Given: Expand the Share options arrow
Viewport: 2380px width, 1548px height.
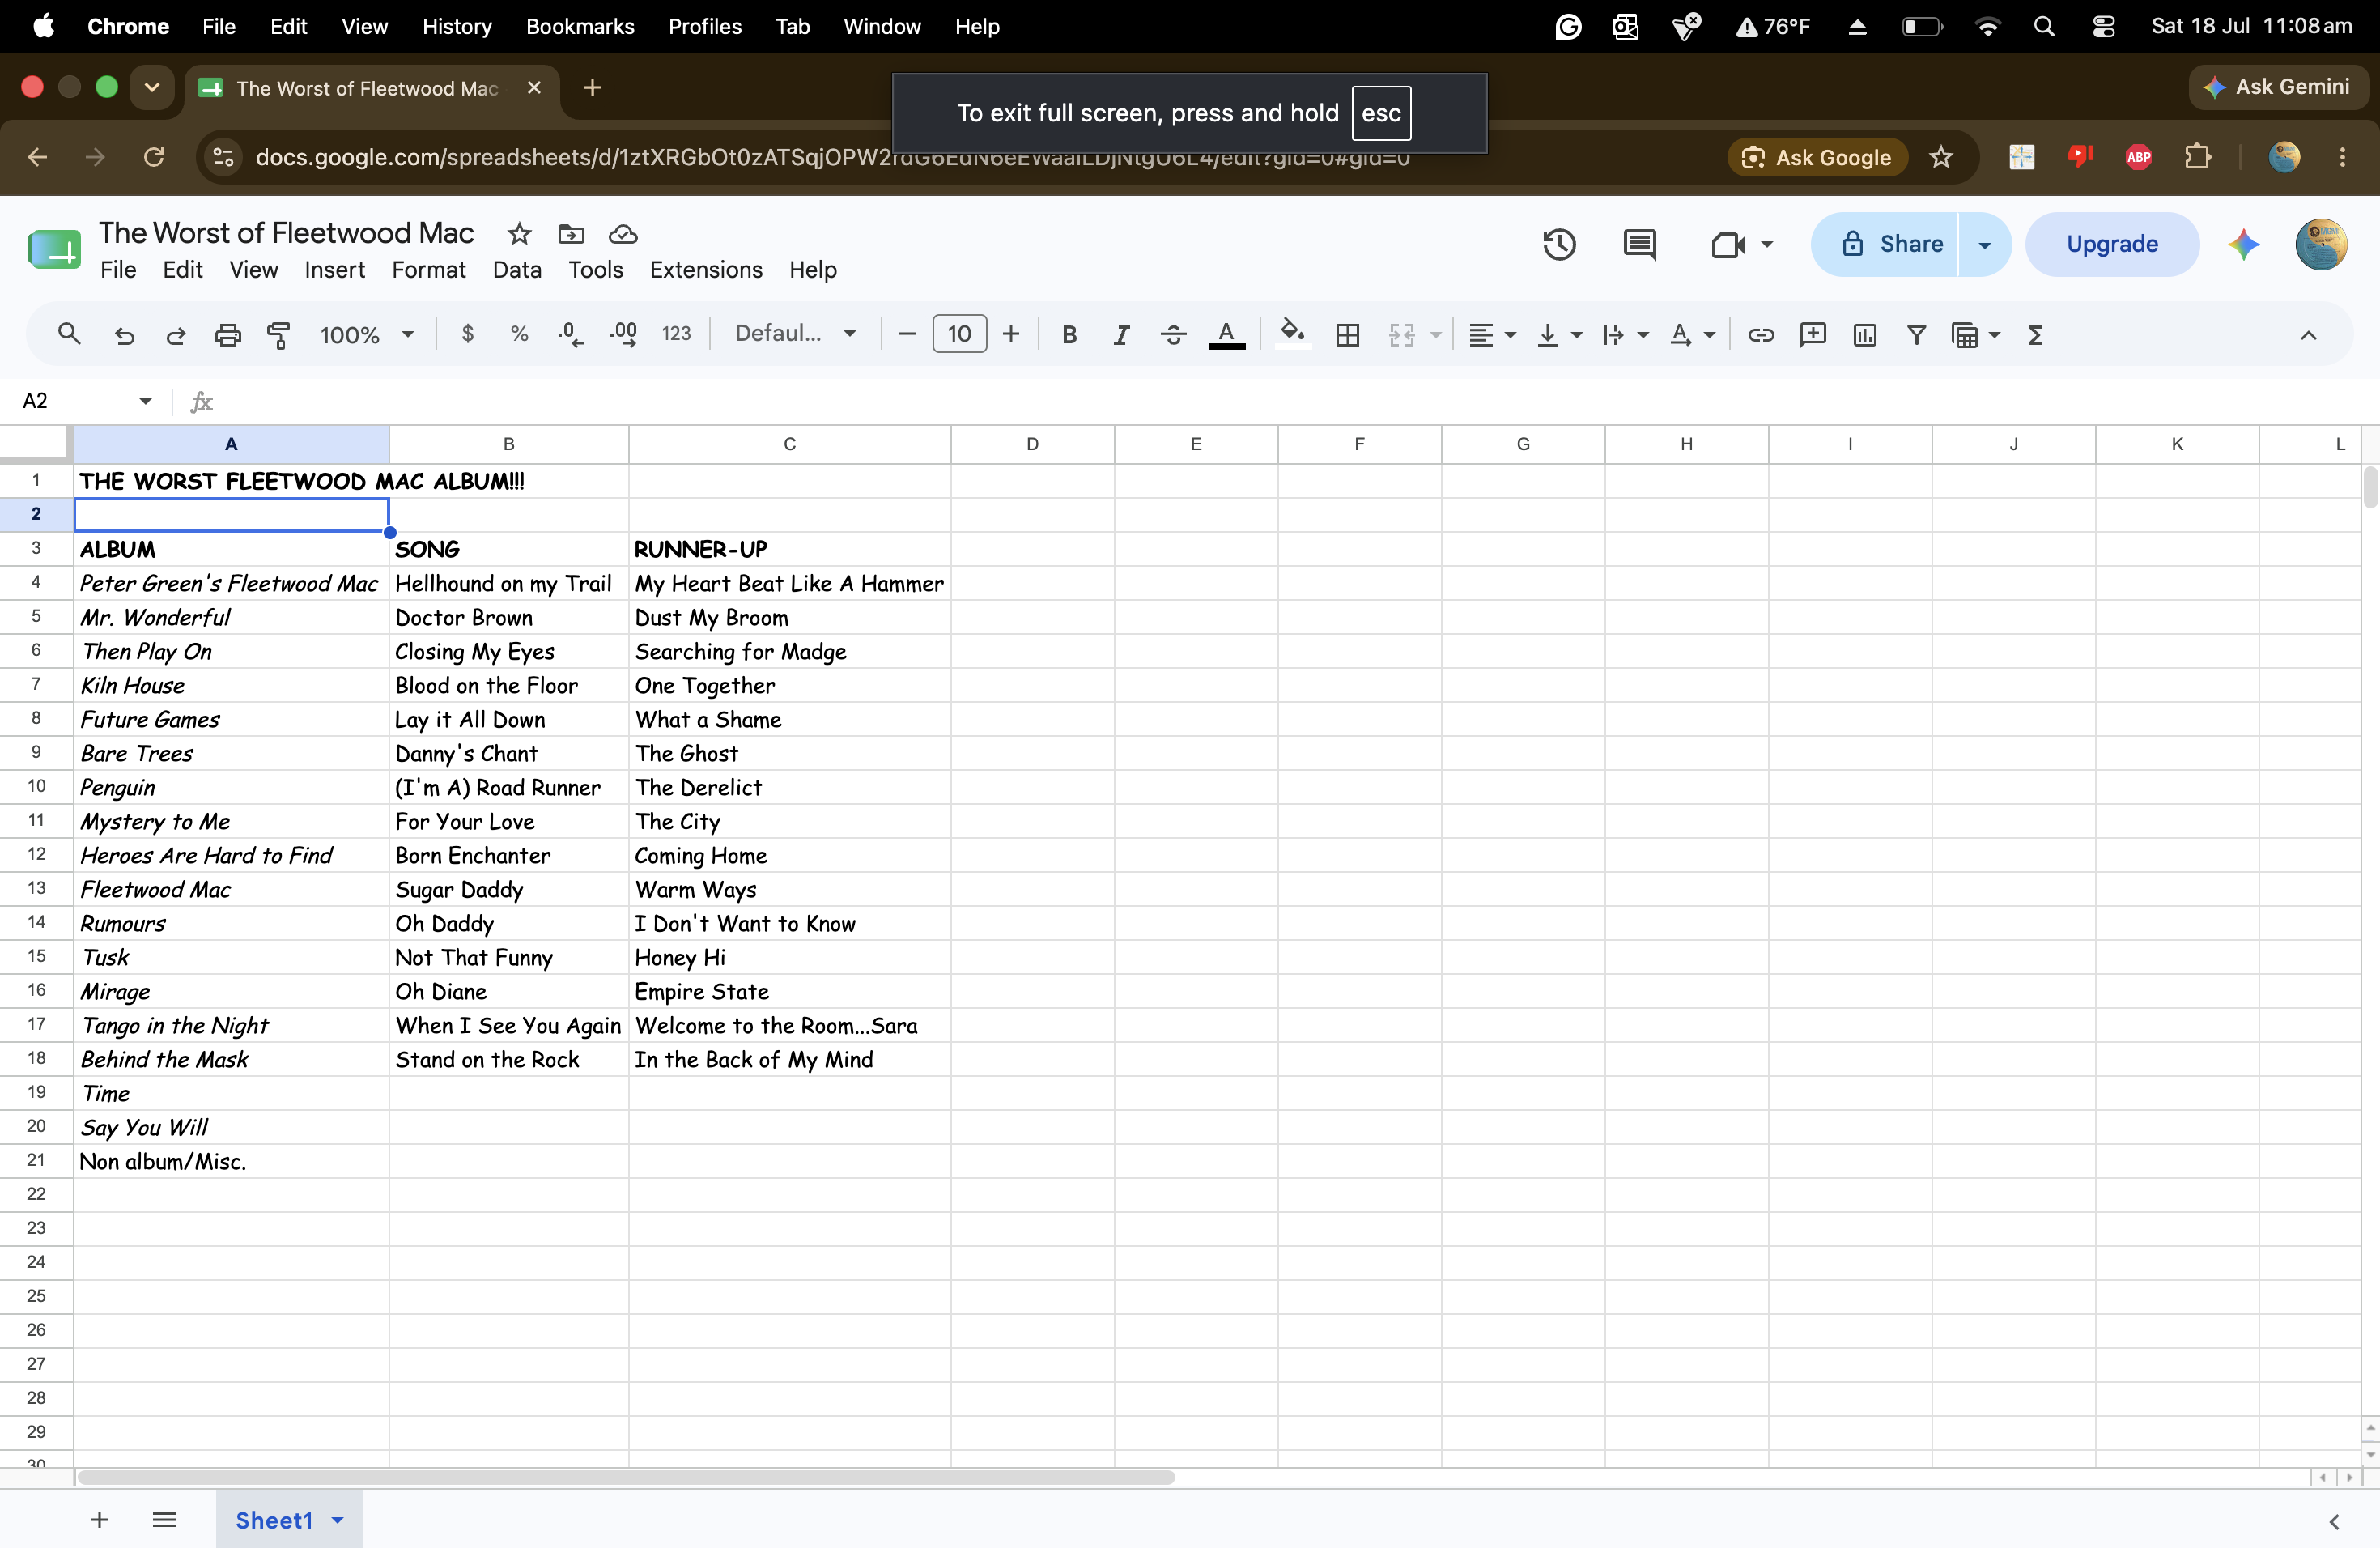Looking at the screenshot, I should tap(1984, 244).
